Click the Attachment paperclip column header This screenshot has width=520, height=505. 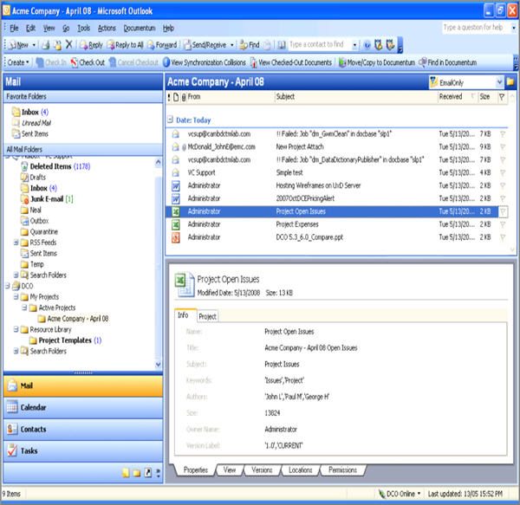pos(184,97)
